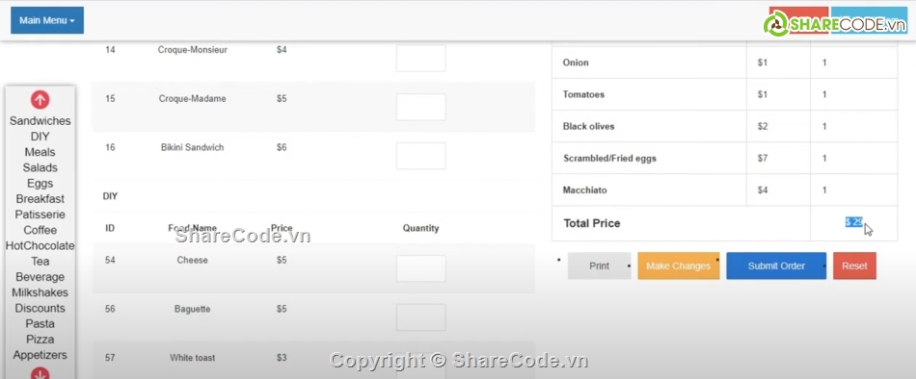Viewport: 916px width, 379px height.
Task: Open the Milkshakes section link
Action: (x=40, y=292)
